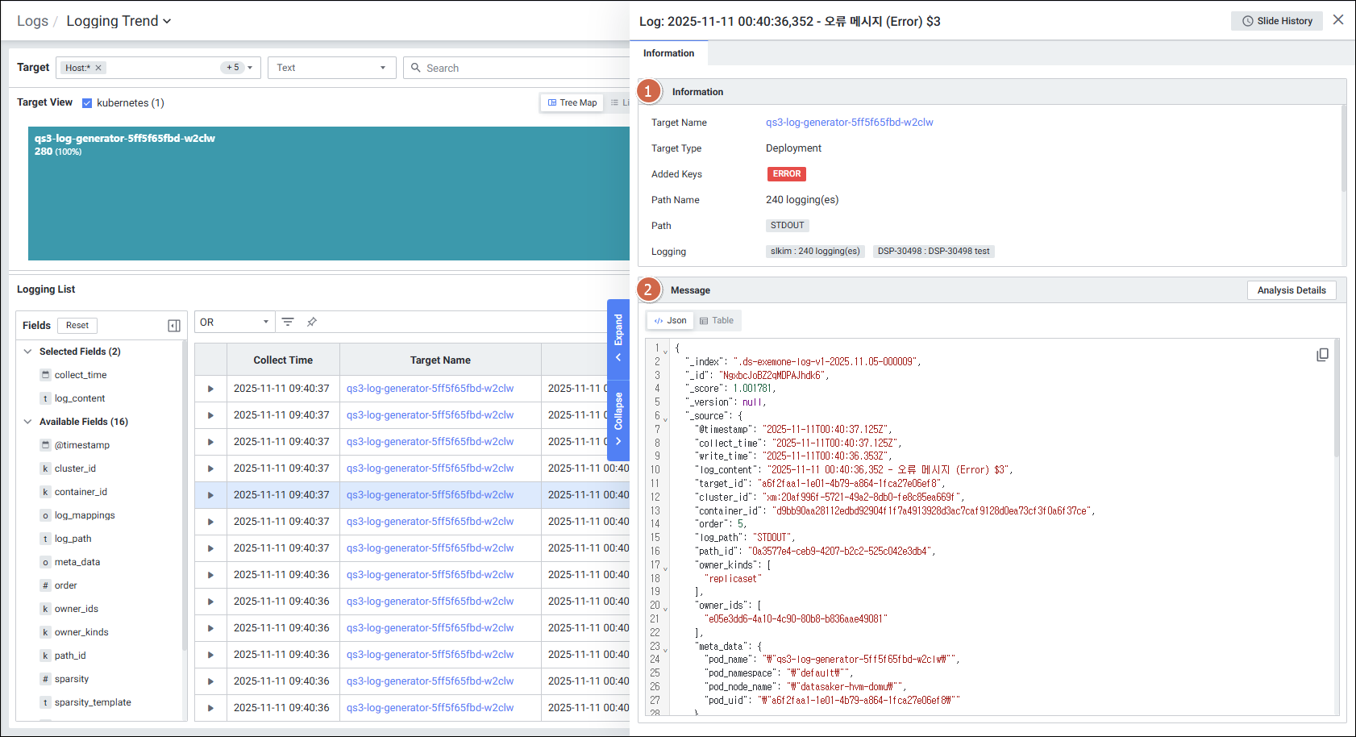Switch message view to Table
1356x737 pixels.
716,321
